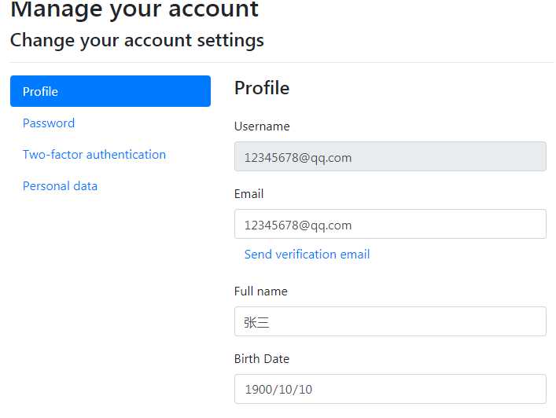Click Send verification email link
Screen dimensions: 556x418
307,255
